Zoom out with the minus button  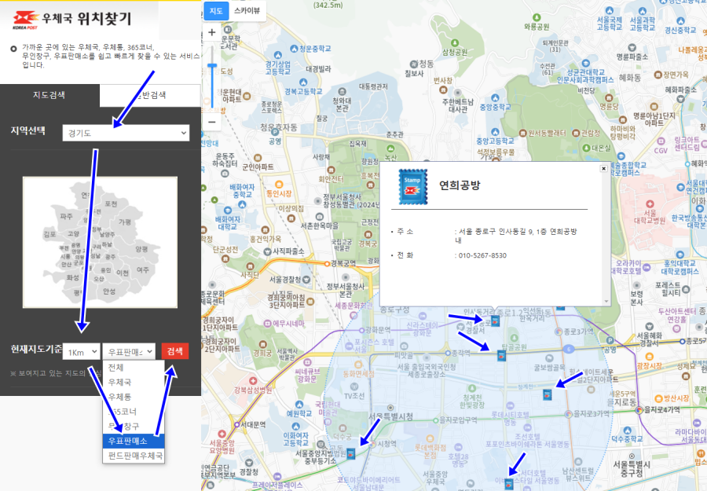212,122
